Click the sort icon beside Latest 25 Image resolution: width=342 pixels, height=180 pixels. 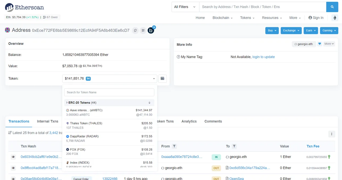10,133
